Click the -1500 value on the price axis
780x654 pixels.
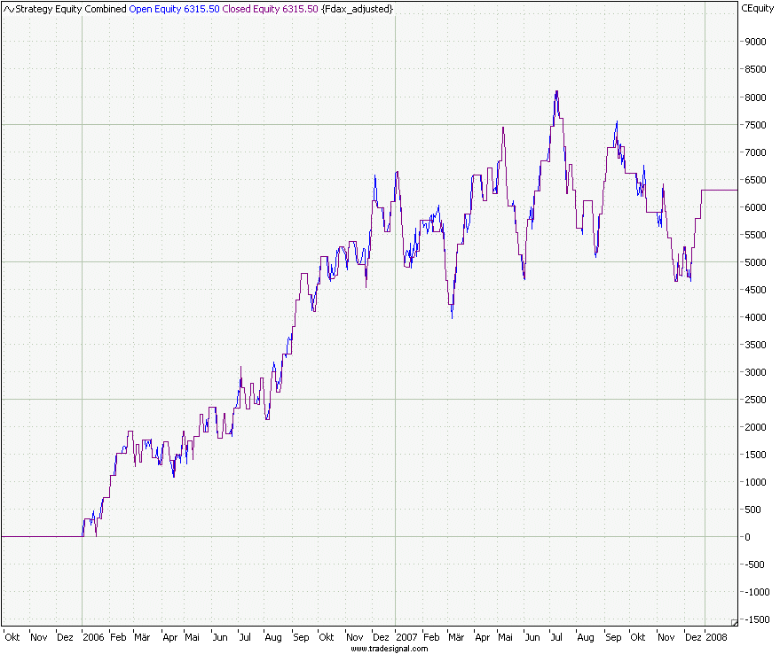pyautogui.click(x=754, y=619)
